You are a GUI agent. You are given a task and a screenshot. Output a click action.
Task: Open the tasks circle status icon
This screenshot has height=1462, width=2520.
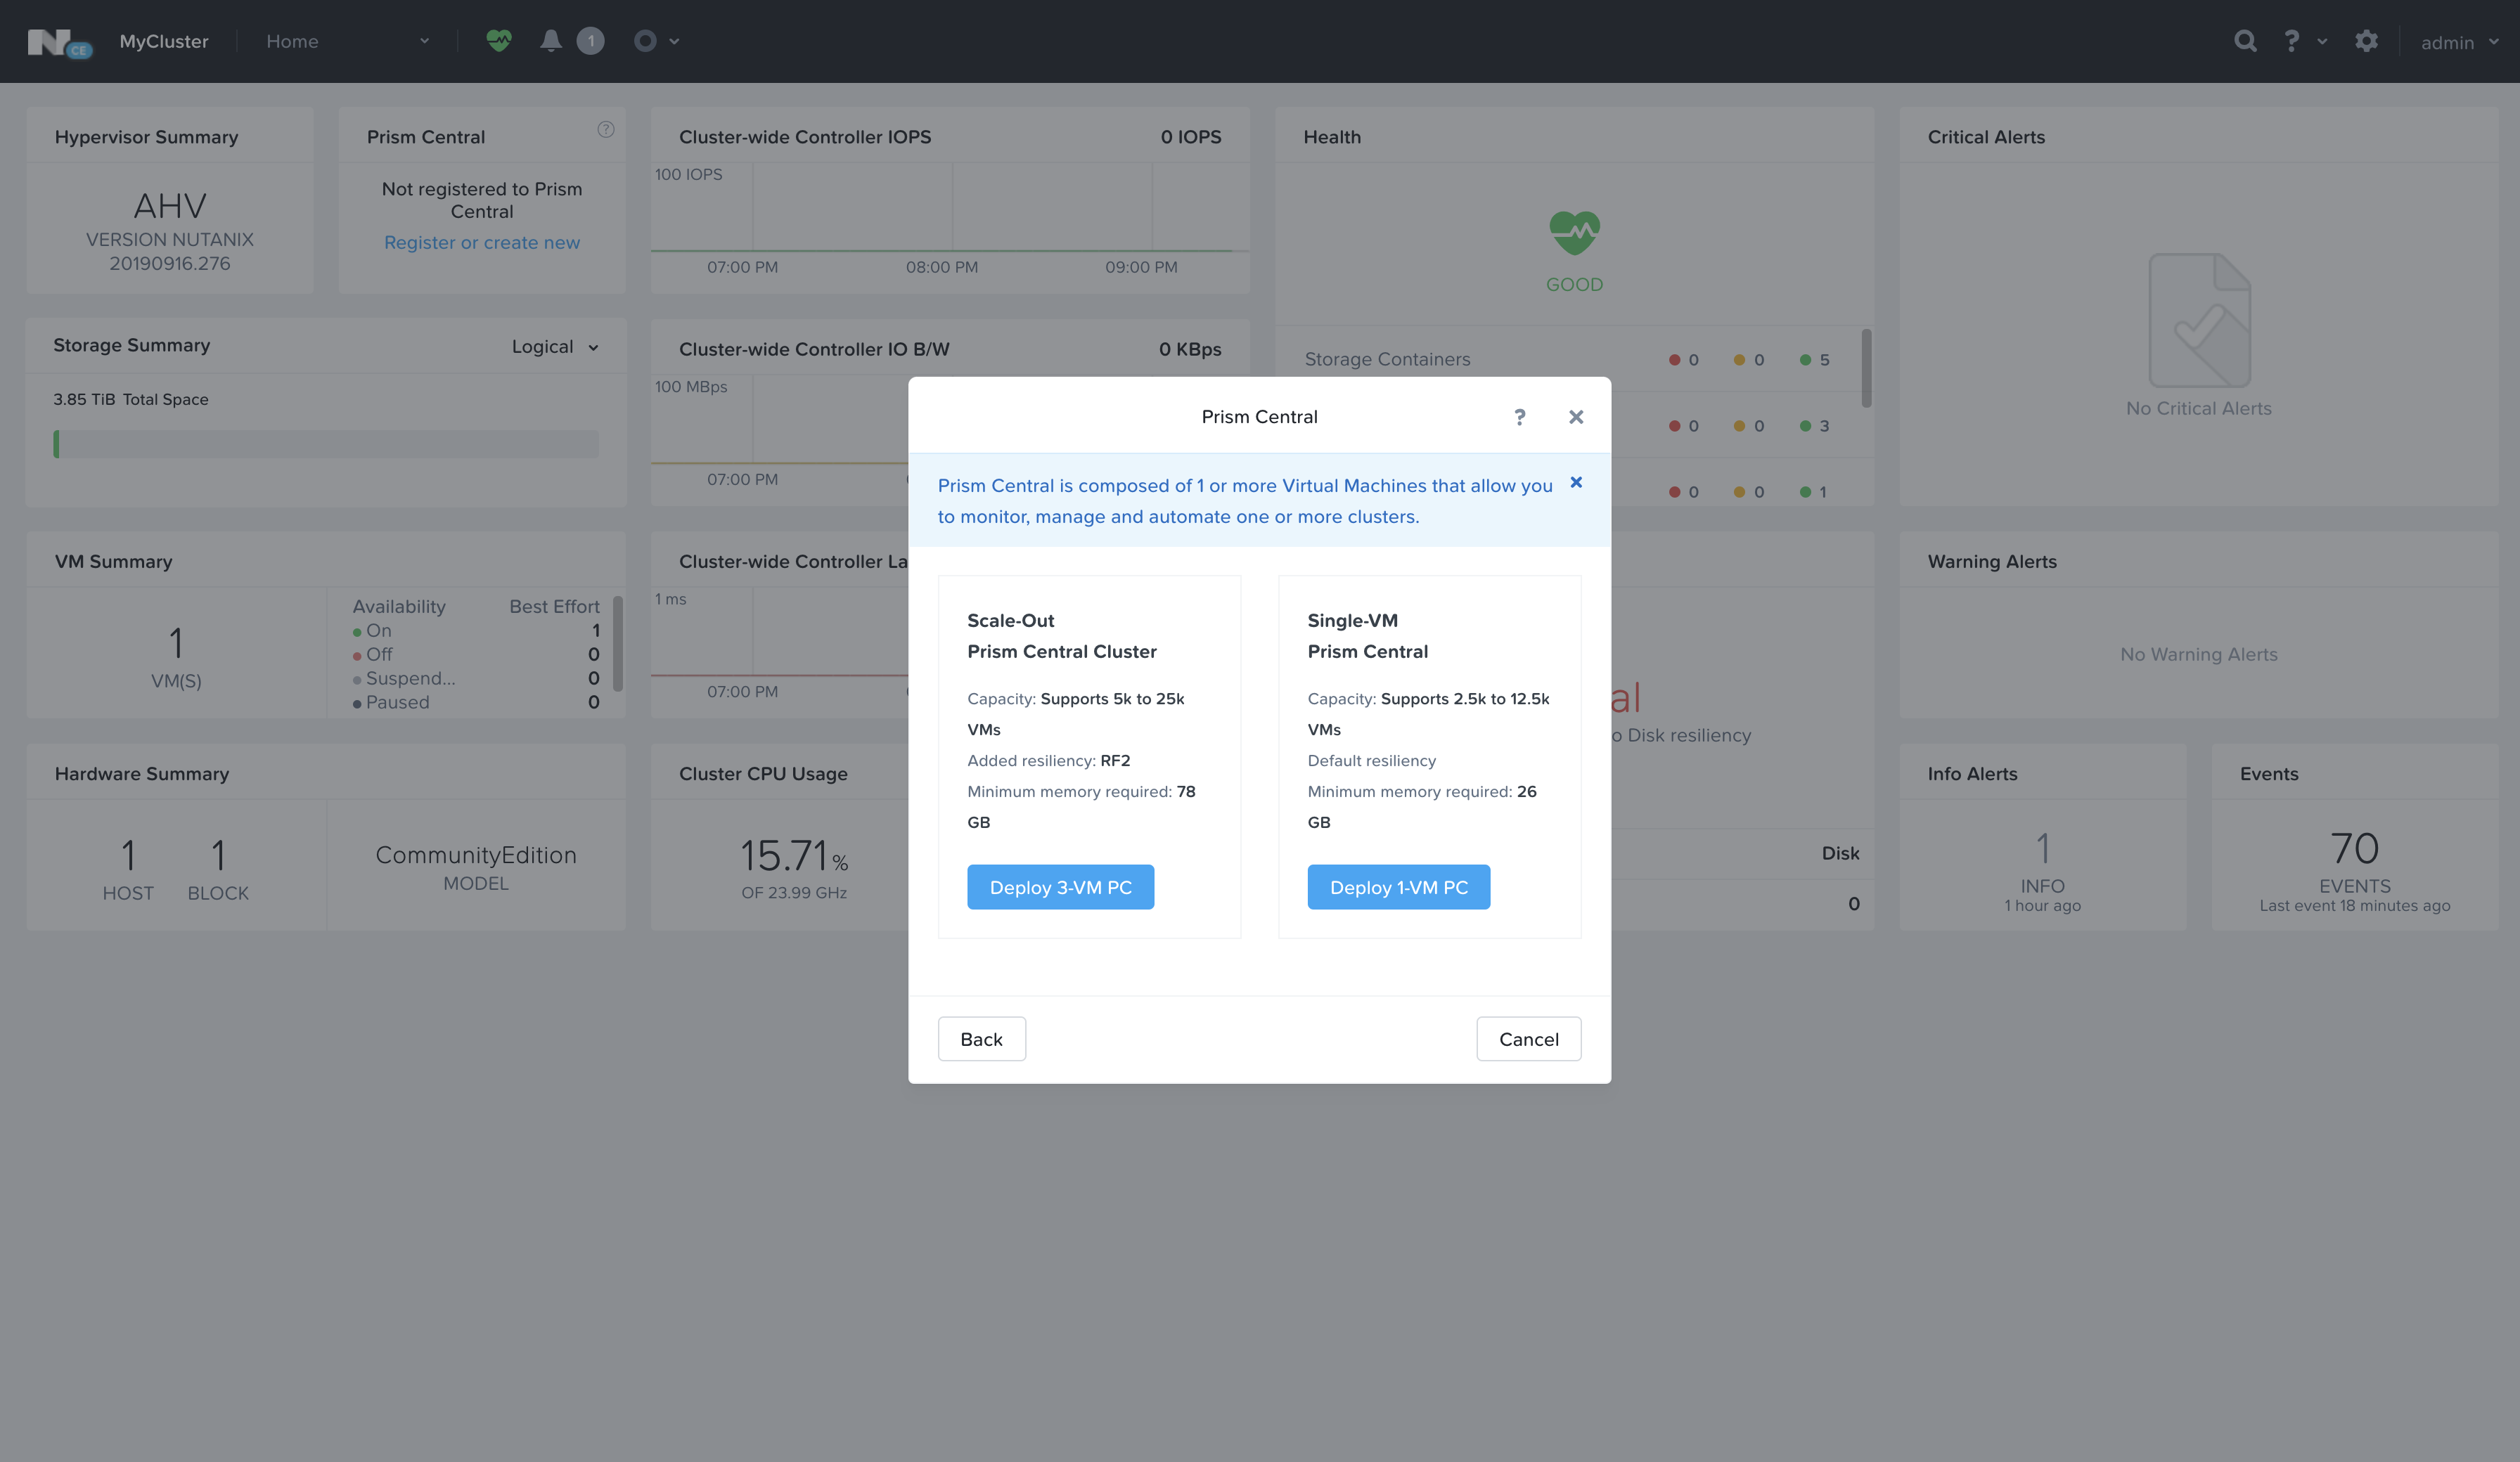coord(645,41)
